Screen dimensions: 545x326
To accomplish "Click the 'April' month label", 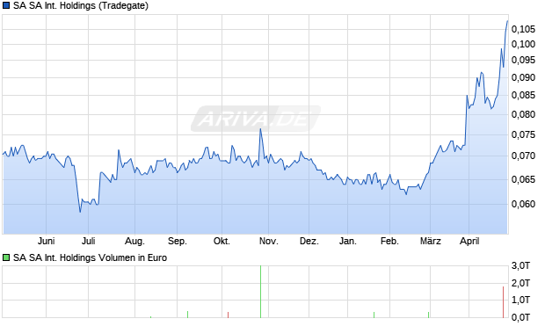I will tap(469, 241).
